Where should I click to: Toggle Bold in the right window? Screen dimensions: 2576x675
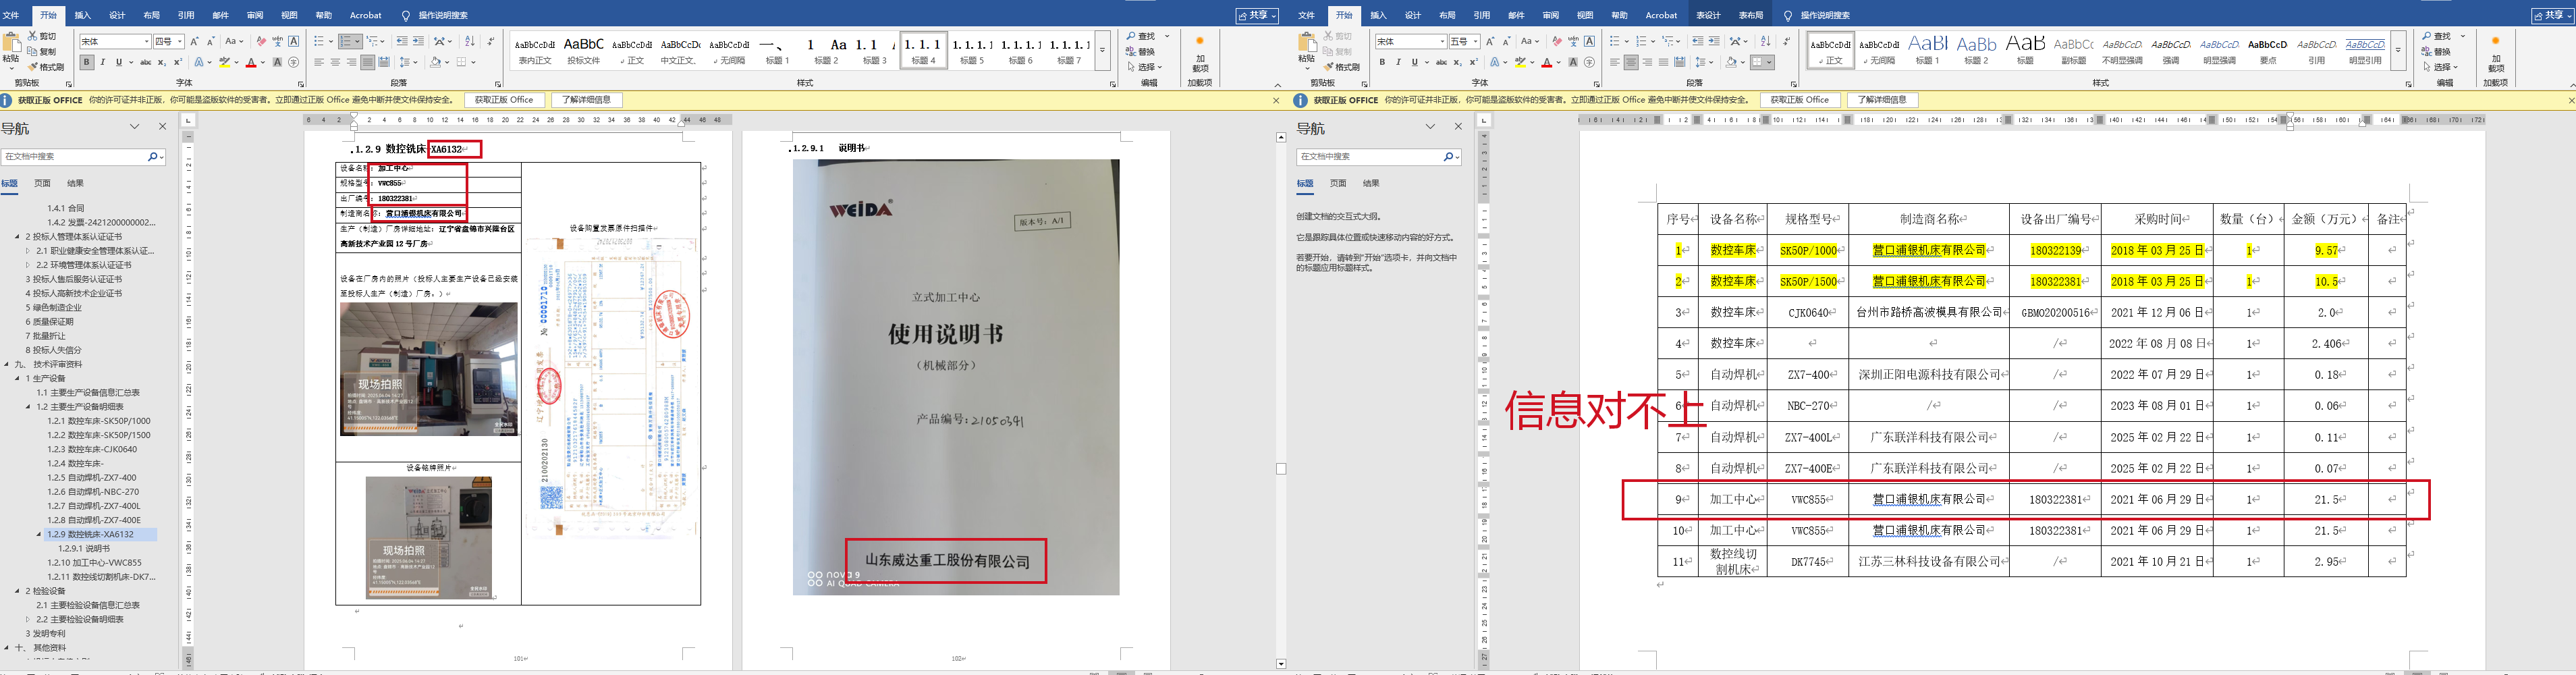click(x=1382, y=62)
